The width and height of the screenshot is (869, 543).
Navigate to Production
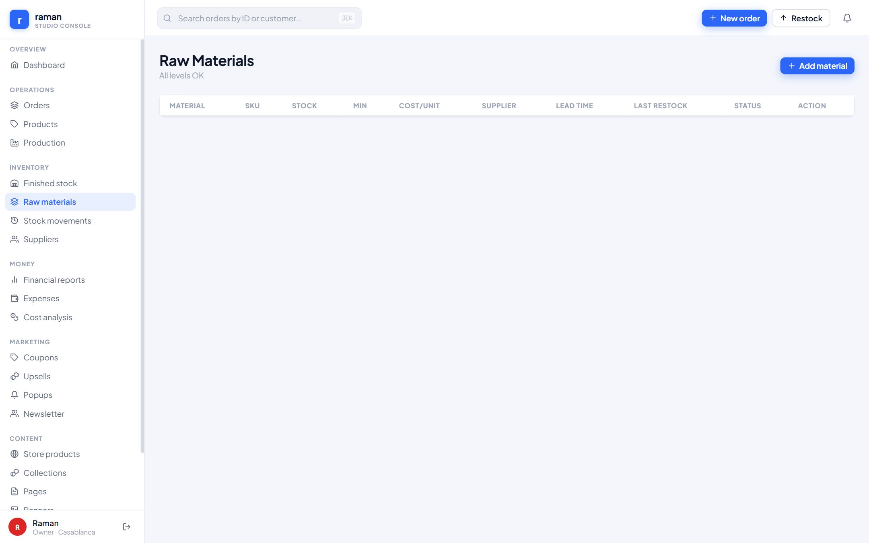click(70, 142)
